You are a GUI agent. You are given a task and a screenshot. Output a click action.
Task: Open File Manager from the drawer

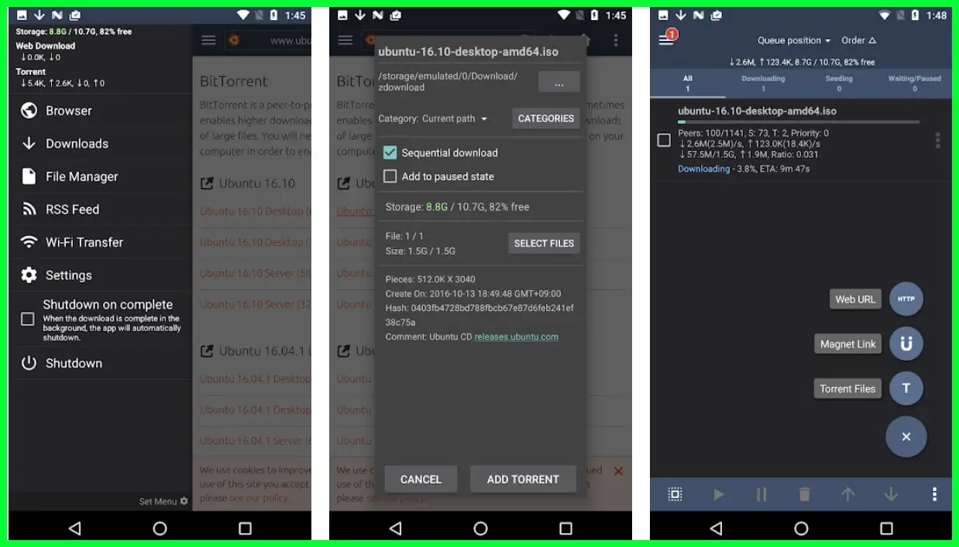click(101, 176)
